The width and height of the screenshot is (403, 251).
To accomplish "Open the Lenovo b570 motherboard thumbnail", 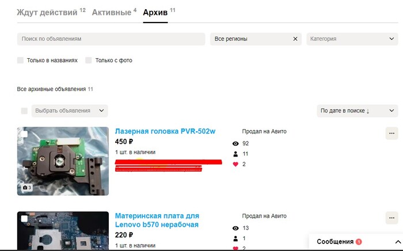I will (x=63, y=230).
